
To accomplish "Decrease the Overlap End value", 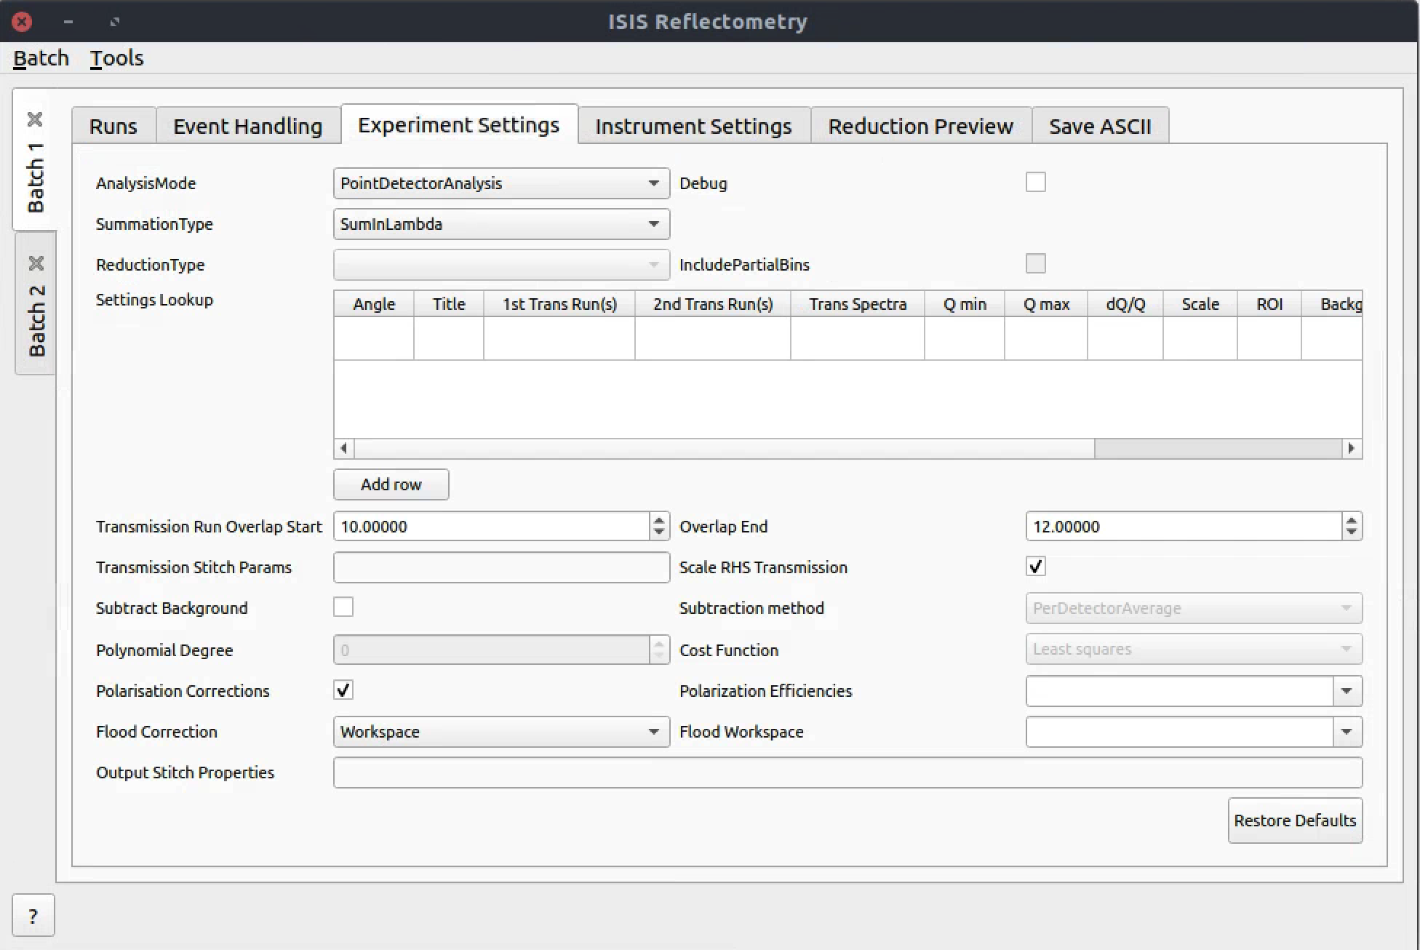I will (1352, 532).
